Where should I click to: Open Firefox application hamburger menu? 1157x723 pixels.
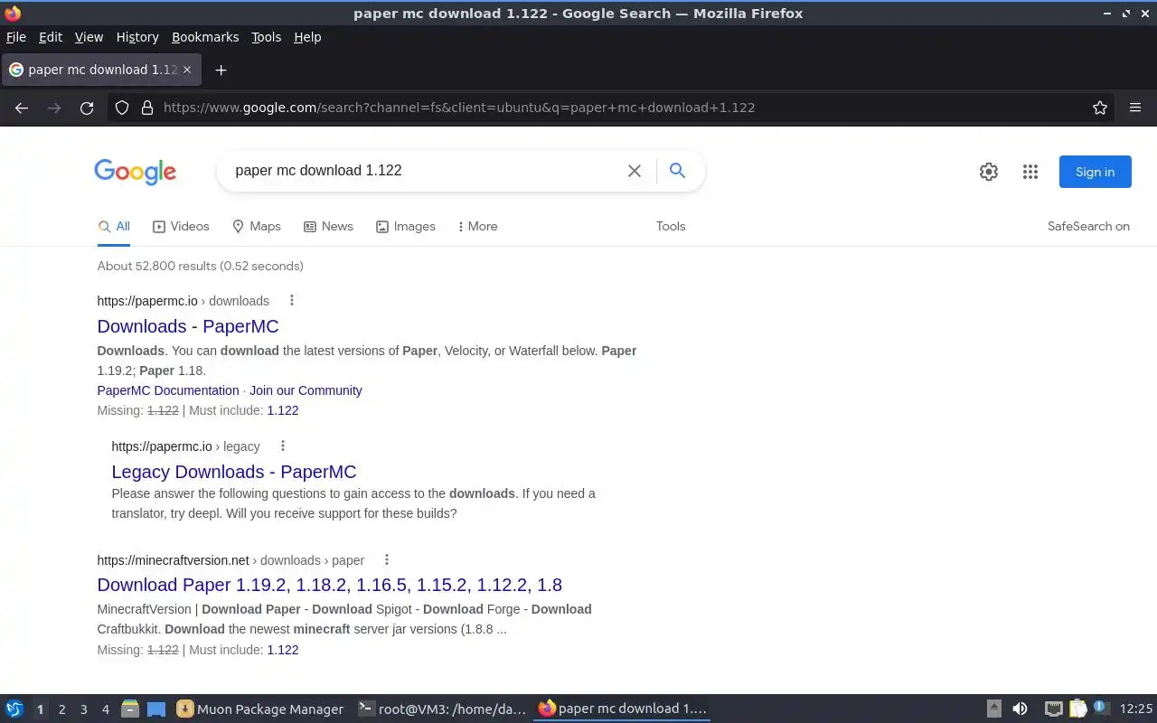1135,108
